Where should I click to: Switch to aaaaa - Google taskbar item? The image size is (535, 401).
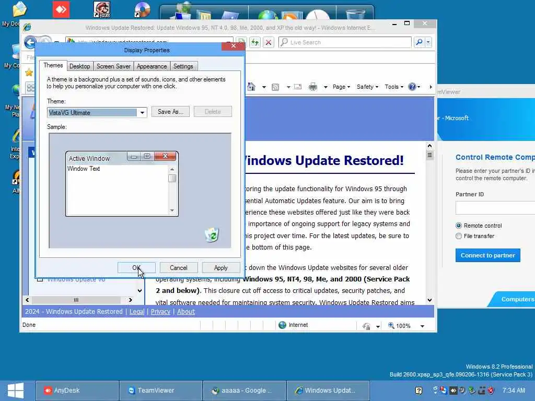pyautogui.click(x=244, y=391)
